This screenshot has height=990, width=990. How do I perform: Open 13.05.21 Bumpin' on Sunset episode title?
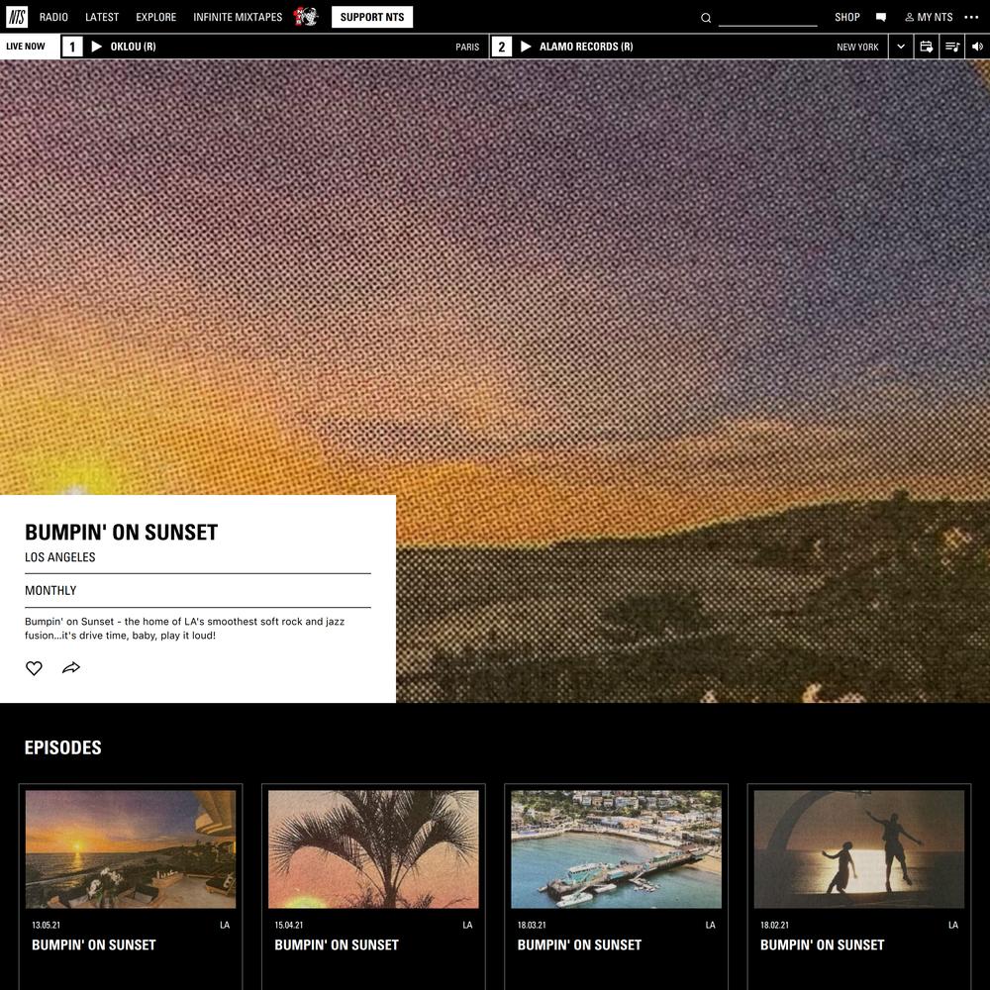pyautogui.click(x=94, y=945)
